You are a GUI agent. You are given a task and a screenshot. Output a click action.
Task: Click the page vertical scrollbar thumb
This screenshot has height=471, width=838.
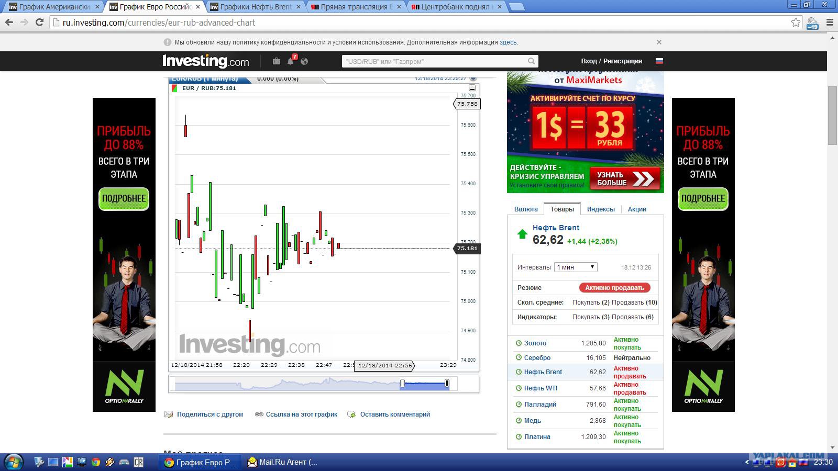tap(832, 115)
